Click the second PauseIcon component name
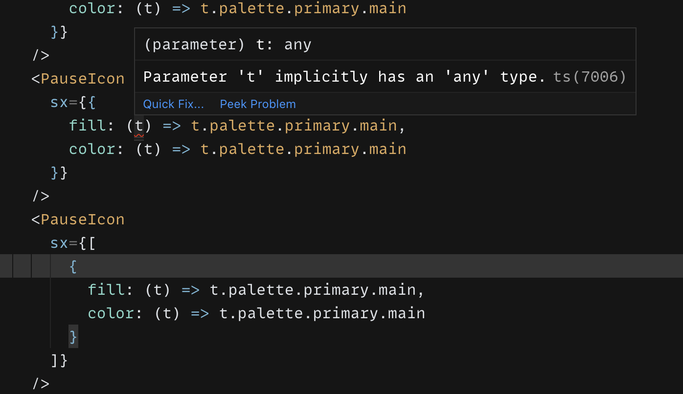Image resolution: width=683 pixels, height=394 pixels. (x=83, y=219)
